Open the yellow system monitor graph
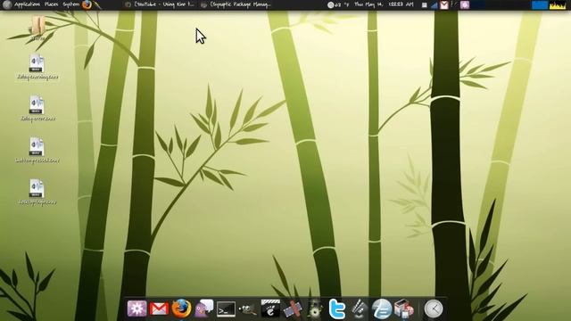 click(558, 5)
